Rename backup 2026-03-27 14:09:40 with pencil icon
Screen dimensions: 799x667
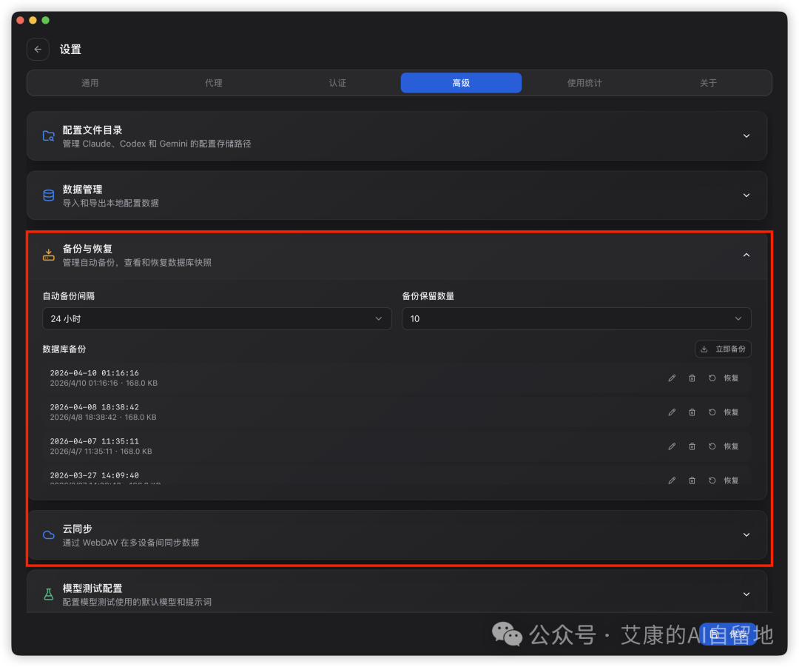click(672, 481)
